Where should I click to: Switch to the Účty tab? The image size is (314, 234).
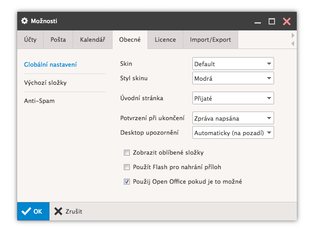point(30,39)
